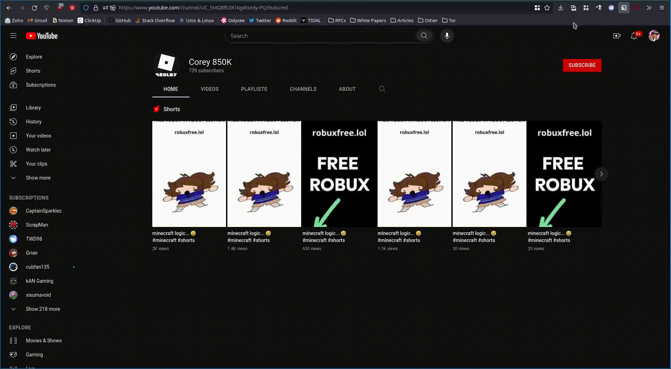This screenshot has width=671, height=369.
Task: Bookmark this page with star icon
Action: 547,8
